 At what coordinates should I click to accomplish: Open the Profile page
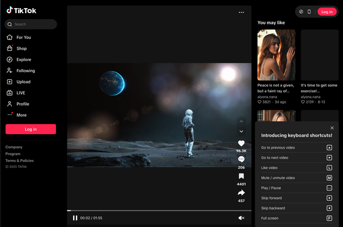tap(18, 104)
